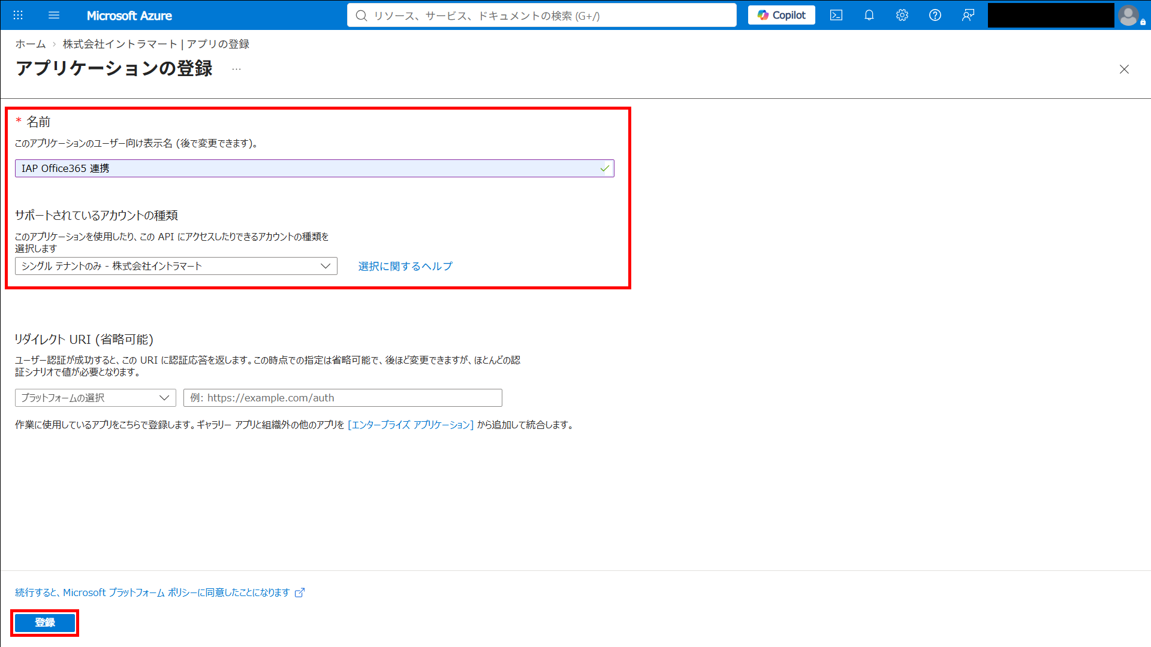Click the user account avatar
This screenshot has height=647, width=1151.
(1129, 15)
